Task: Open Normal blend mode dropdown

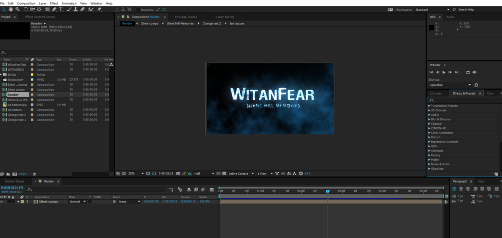Action: pyautogui.click(x=78, y=202)
